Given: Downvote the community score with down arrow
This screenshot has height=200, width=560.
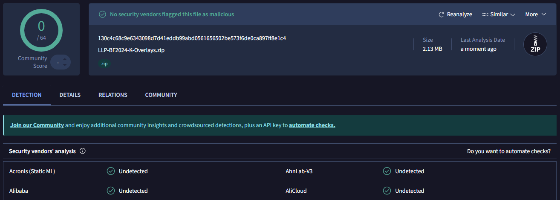Looking at the screenshot, I should (x=64, y=65).
